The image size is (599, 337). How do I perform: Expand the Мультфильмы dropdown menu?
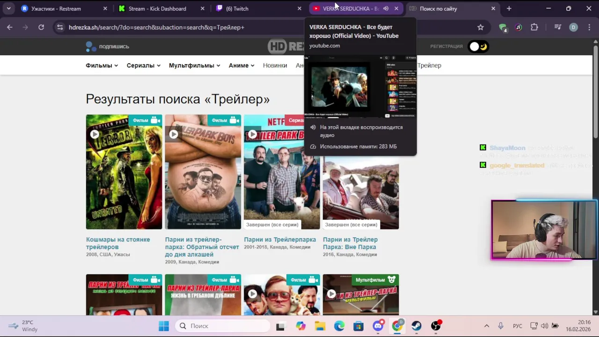pos(194,66)
